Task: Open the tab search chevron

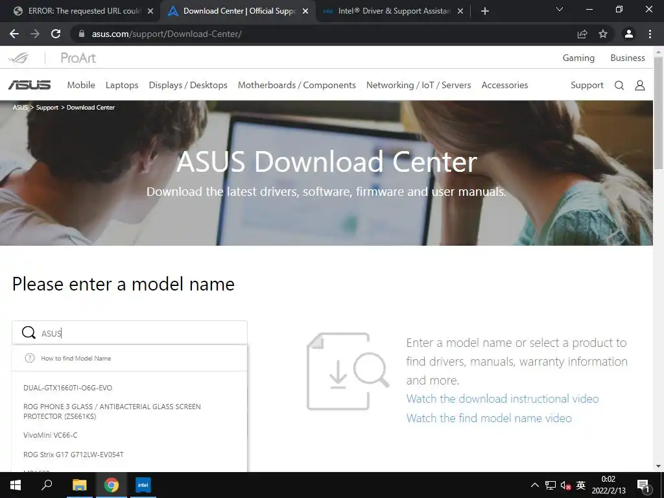Action: [560, 9]
